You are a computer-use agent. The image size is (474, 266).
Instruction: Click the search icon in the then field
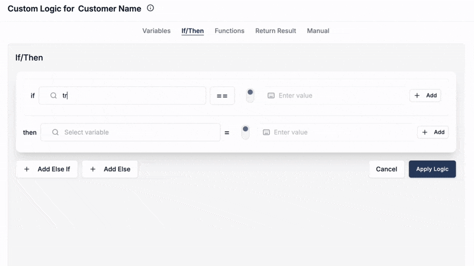(55, 132)
